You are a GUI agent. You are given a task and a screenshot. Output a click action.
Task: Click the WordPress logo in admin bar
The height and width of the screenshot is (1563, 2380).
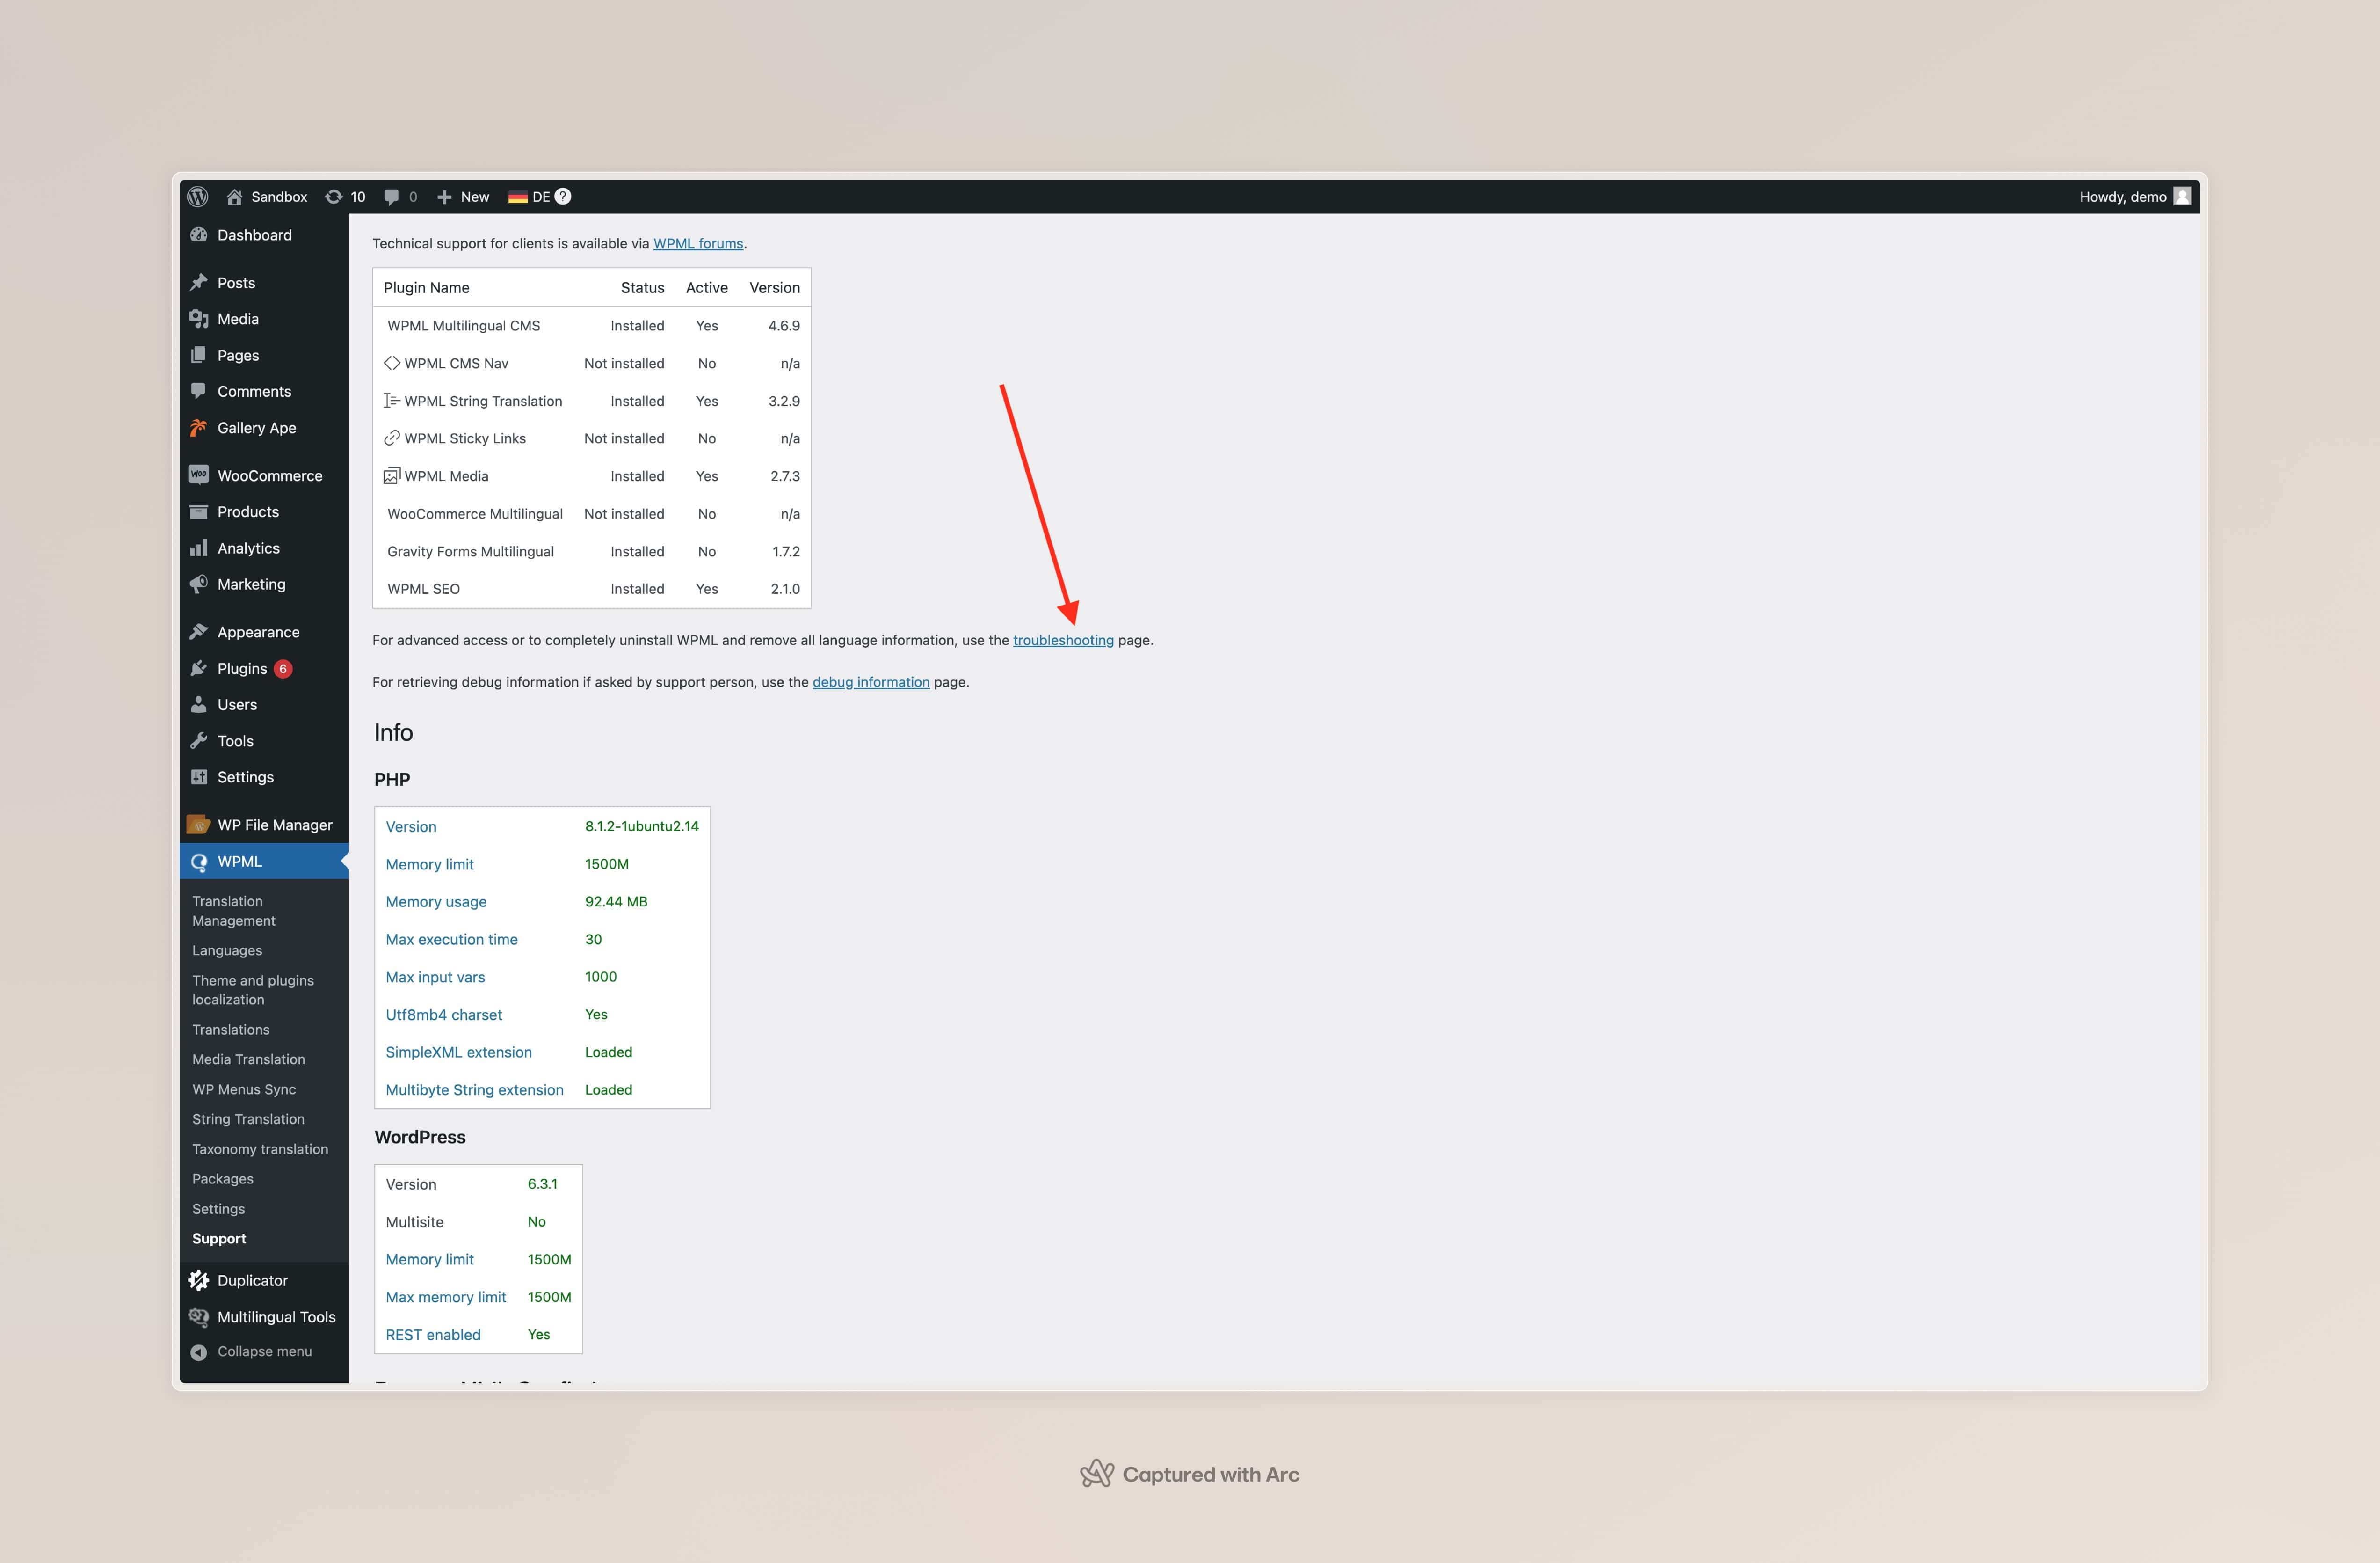(198, 196)
